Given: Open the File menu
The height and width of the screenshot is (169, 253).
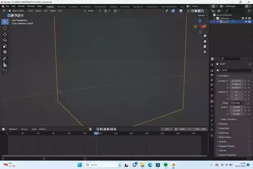Looking at the screenshot, I should pos(7,6).
